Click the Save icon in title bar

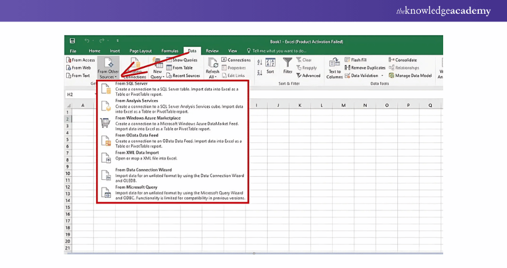[x=72, y=41]
